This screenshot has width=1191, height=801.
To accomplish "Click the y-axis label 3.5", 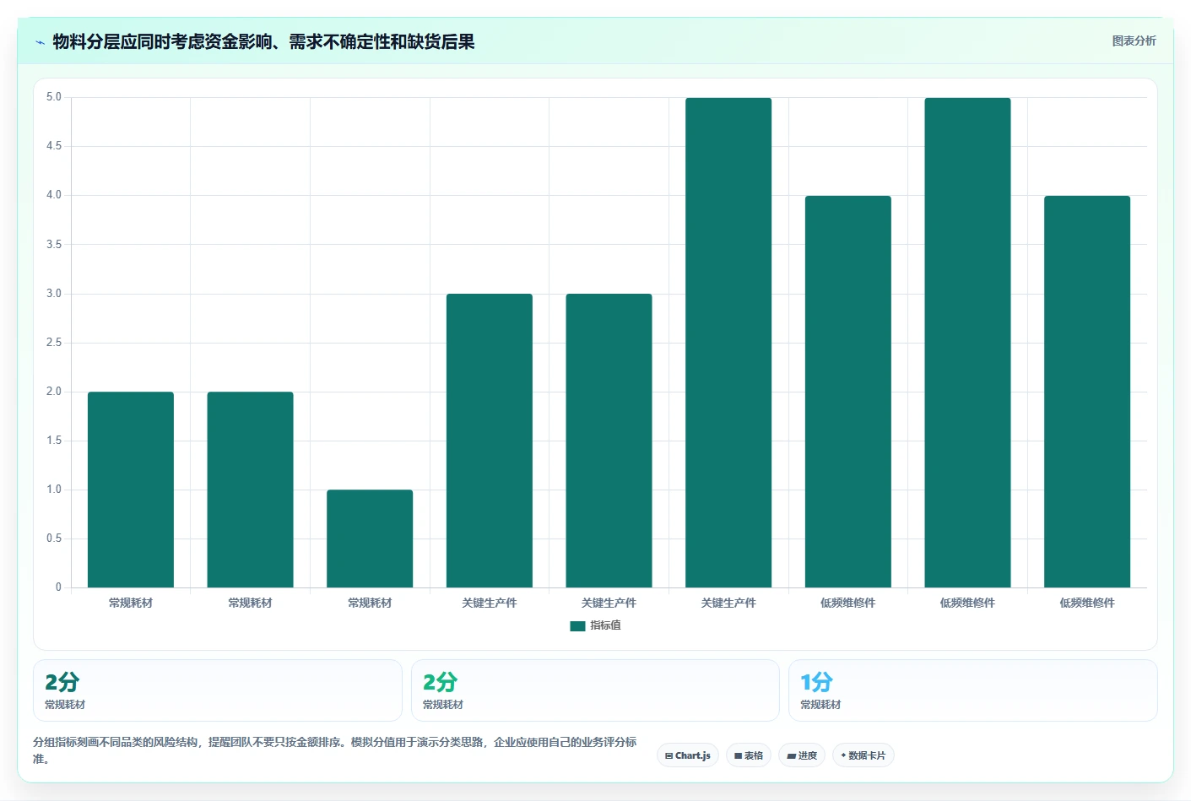I will pos(54,245).
